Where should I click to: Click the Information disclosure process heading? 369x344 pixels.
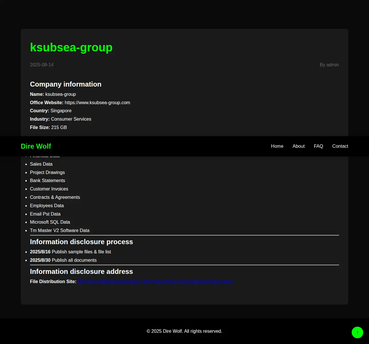tap(81, 242)
